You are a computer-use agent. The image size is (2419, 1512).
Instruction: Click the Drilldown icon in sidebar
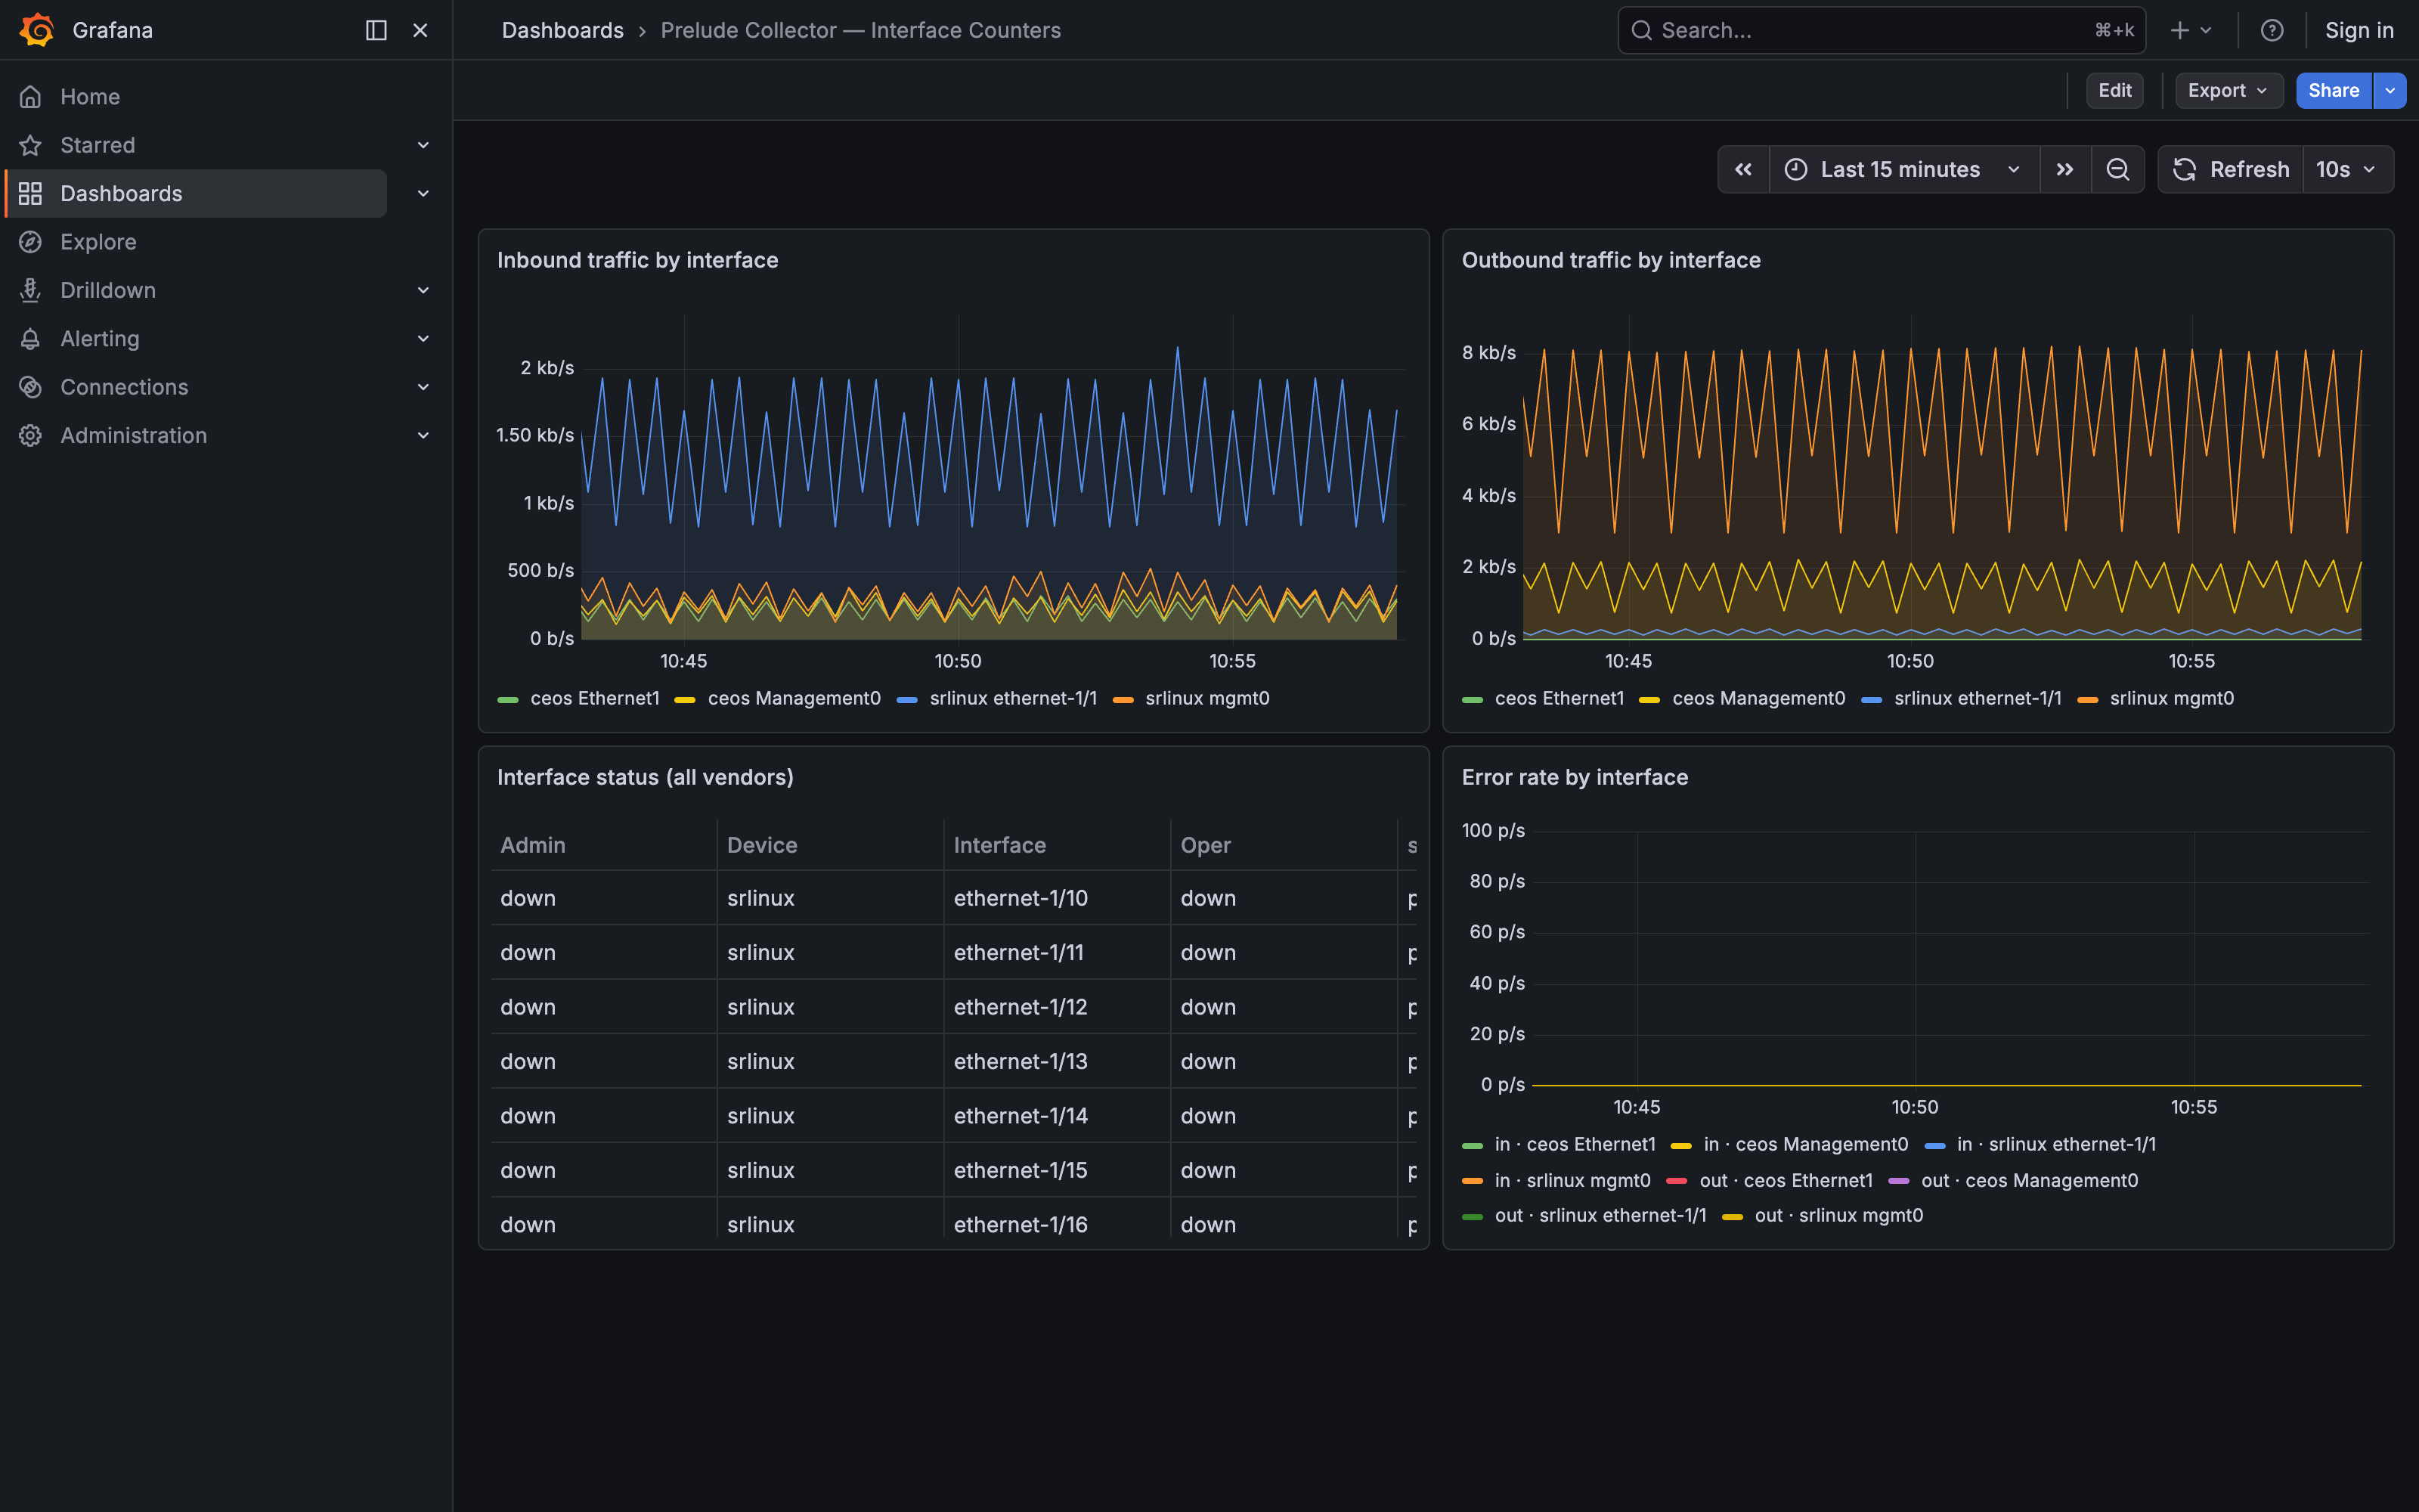(30, 290)
